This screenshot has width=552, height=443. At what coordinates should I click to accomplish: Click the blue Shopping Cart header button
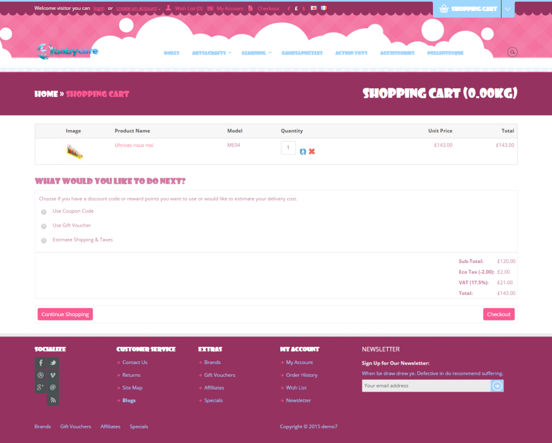[467, 9]
